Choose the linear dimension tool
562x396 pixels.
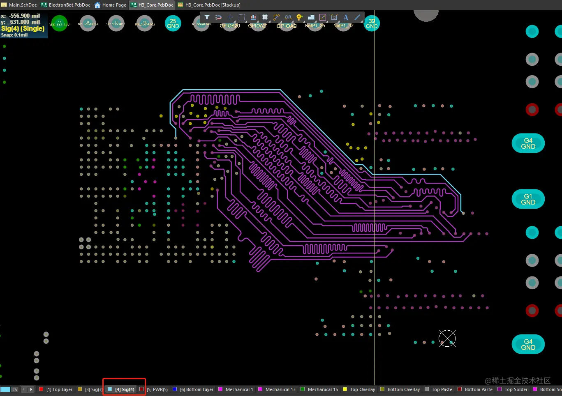point(334,17)
